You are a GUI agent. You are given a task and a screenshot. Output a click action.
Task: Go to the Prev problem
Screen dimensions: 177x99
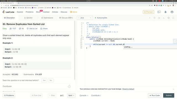click(52, 95)
